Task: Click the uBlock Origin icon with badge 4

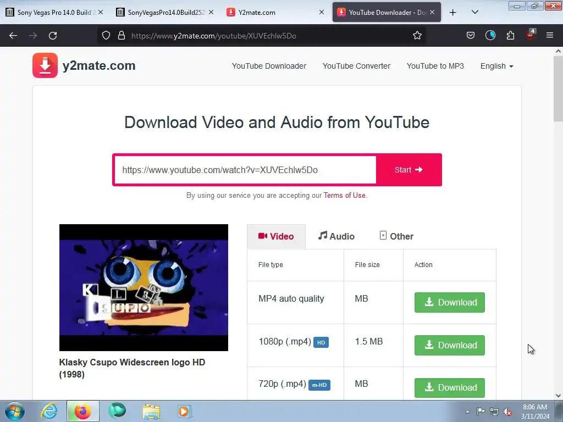Action: (531, 35)
